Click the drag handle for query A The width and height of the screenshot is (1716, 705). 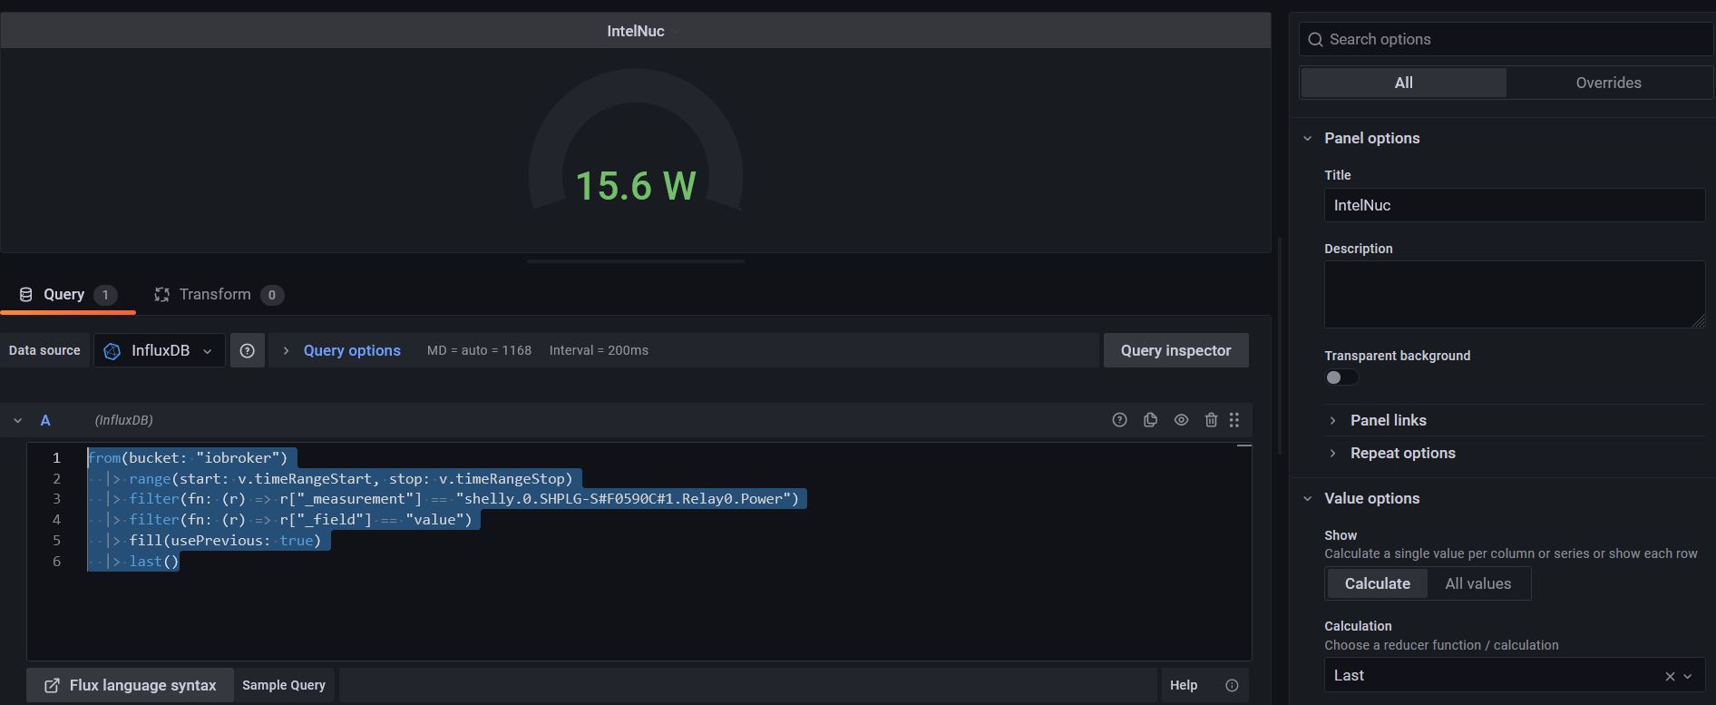click(1234, 420)
